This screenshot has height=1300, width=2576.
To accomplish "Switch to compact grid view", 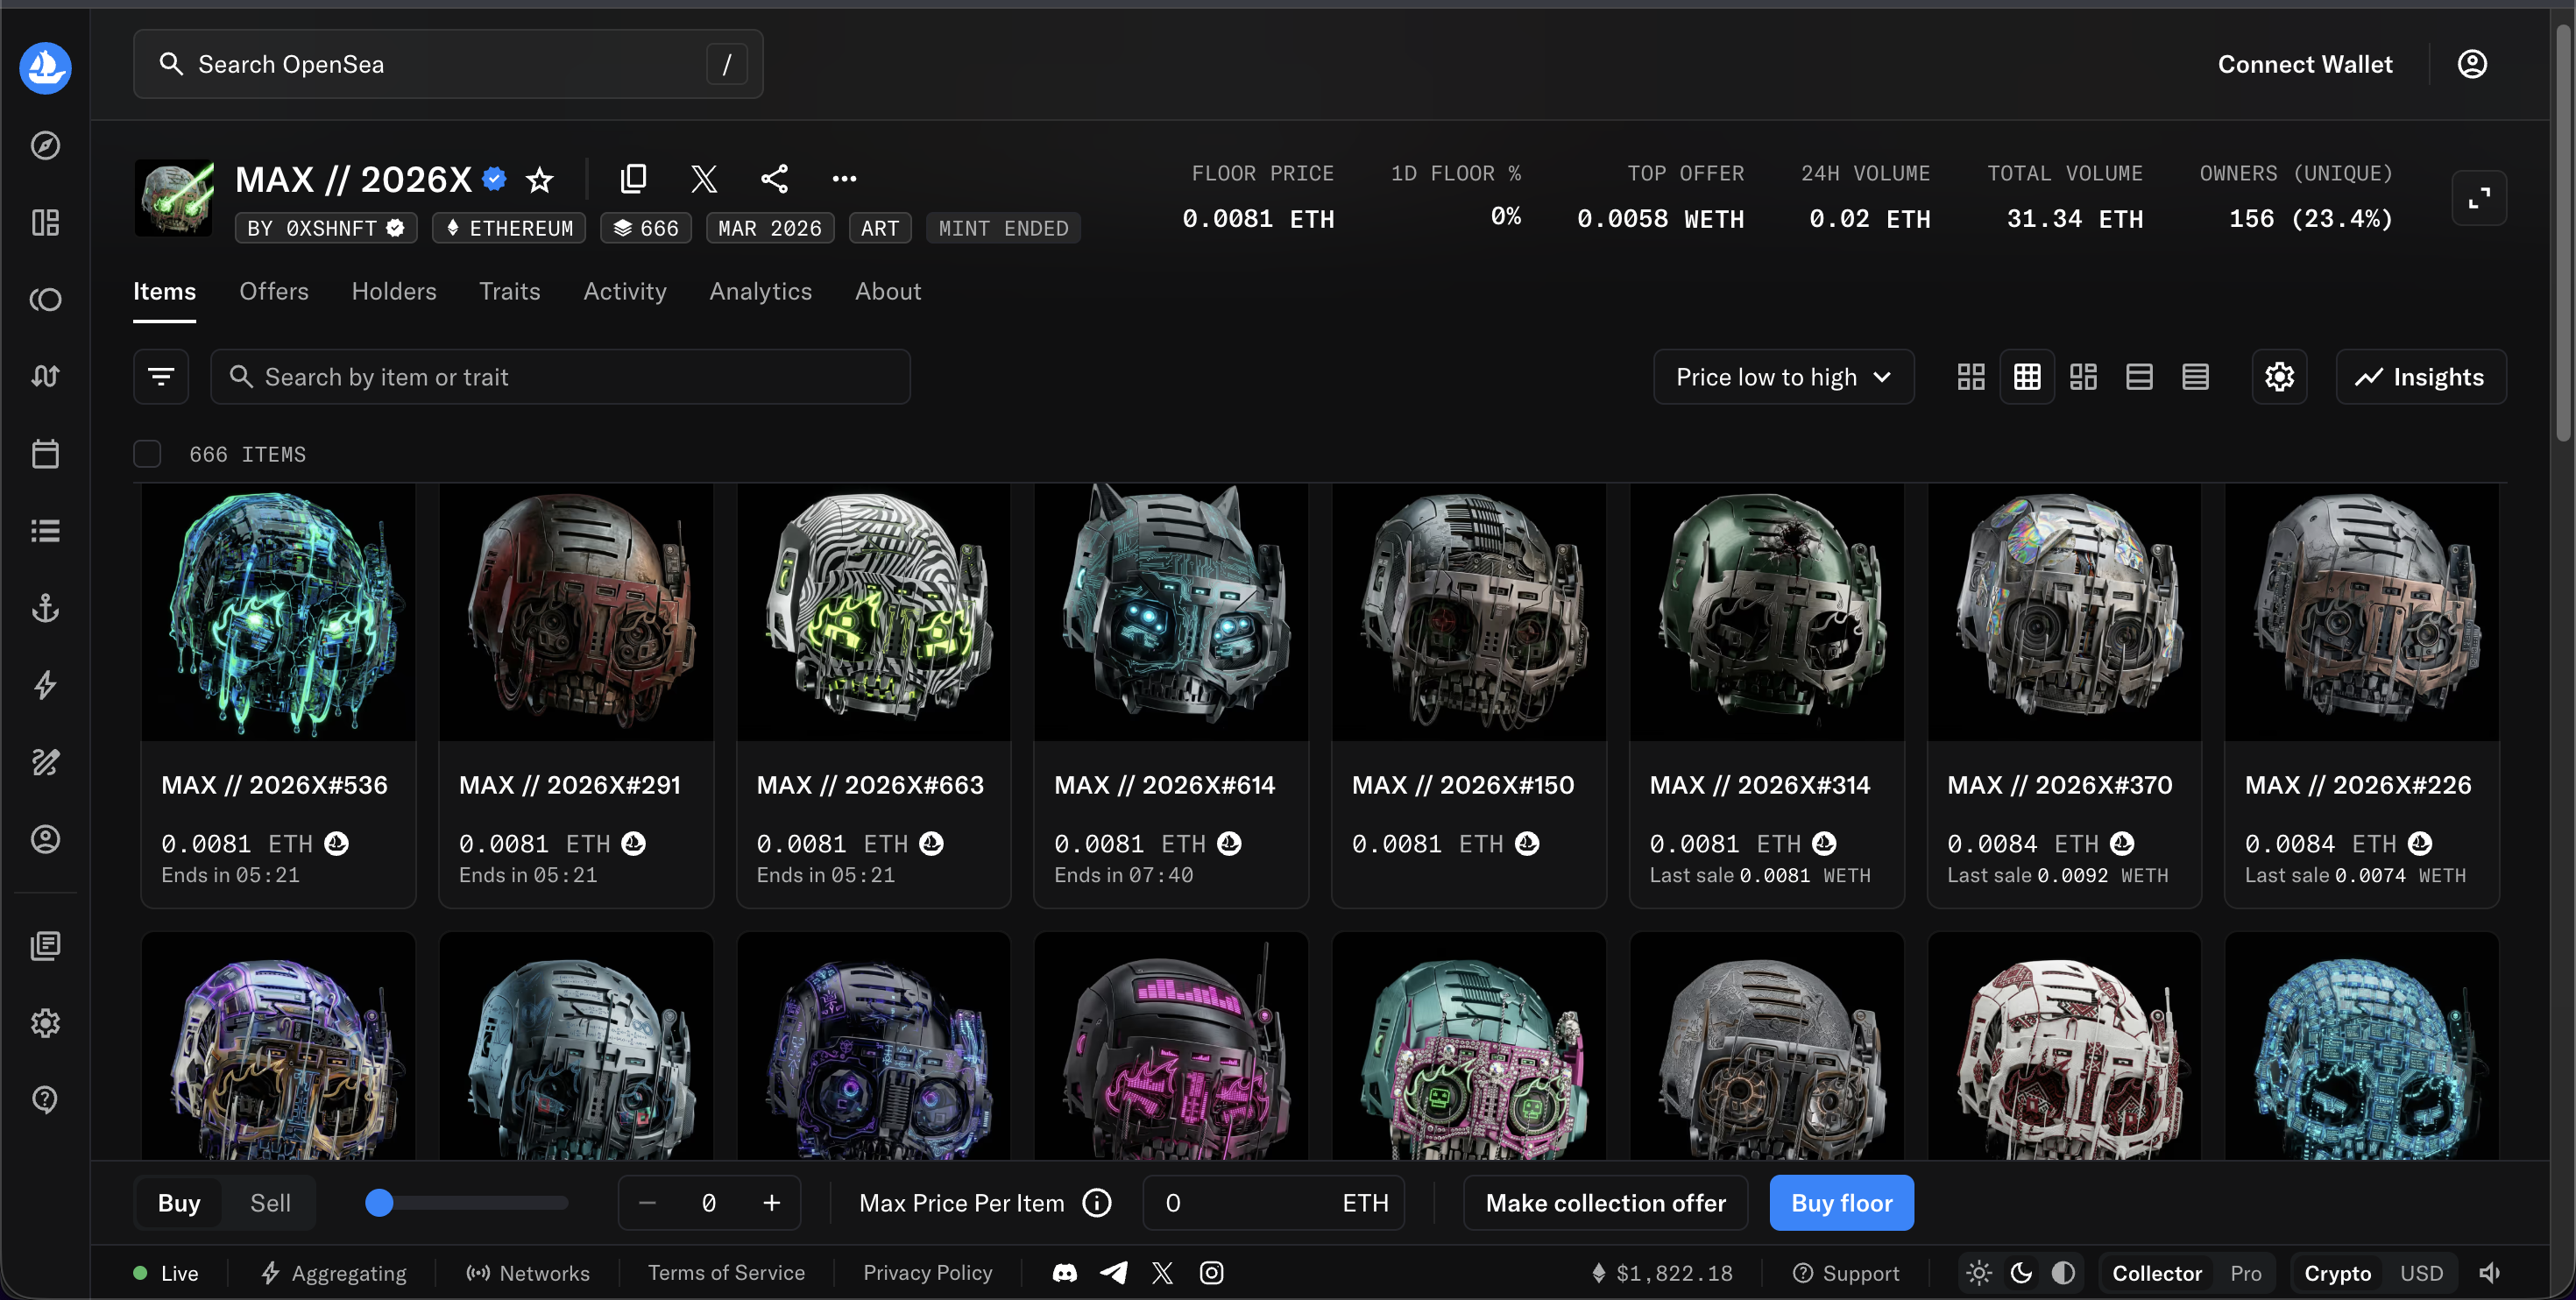I will point(2027,377).
